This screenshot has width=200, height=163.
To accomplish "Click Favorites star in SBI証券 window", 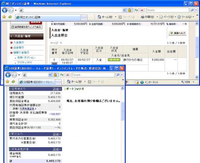I will point(7,81).
